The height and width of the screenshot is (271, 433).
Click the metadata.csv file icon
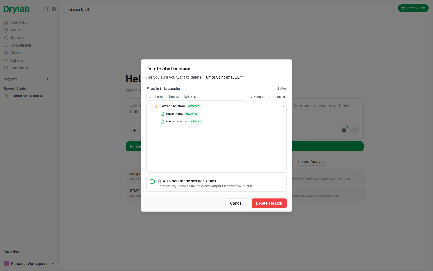coord(162,121)
